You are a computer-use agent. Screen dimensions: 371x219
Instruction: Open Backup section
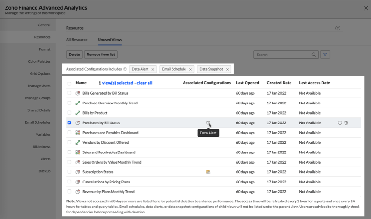28,171
